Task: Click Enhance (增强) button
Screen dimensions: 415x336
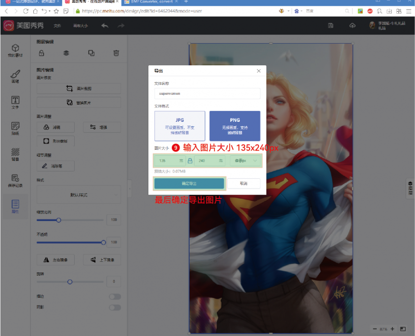Action: 102,127
